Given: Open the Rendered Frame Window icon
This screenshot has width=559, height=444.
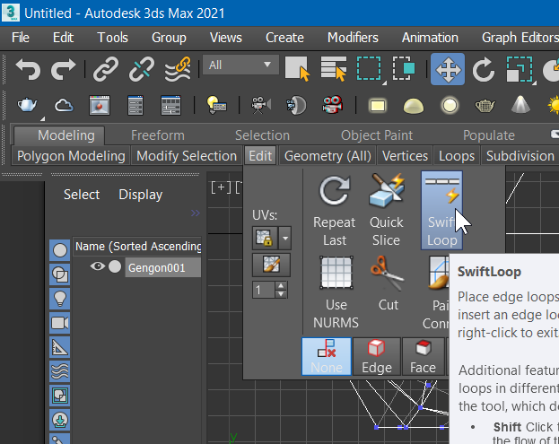Looking at the screenshot, I should pyautogui.click(x=100, y=105).
